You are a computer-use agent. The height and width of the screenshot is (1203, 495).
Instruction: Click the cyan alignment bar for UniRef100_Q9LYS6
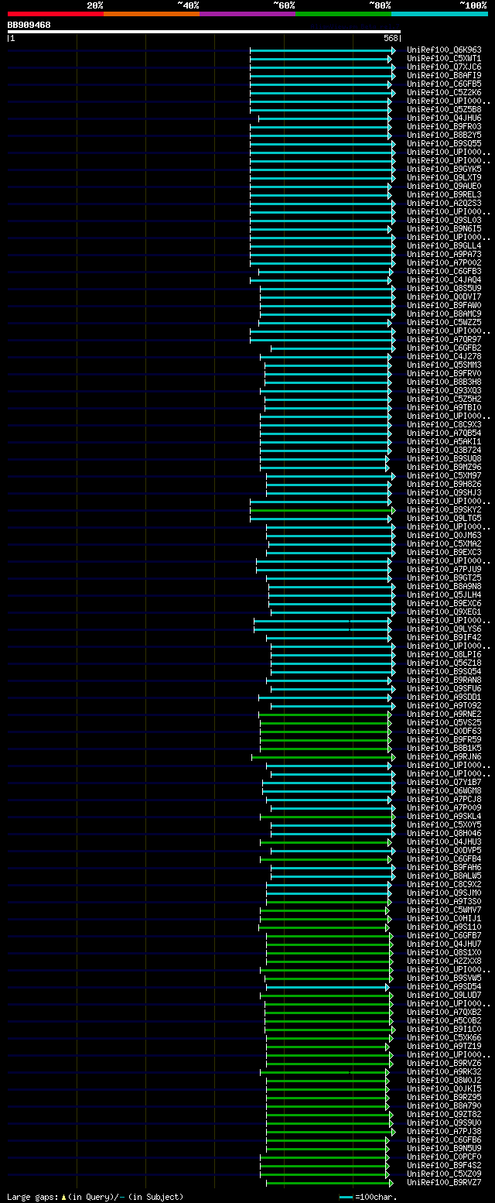tap(323, 629)
